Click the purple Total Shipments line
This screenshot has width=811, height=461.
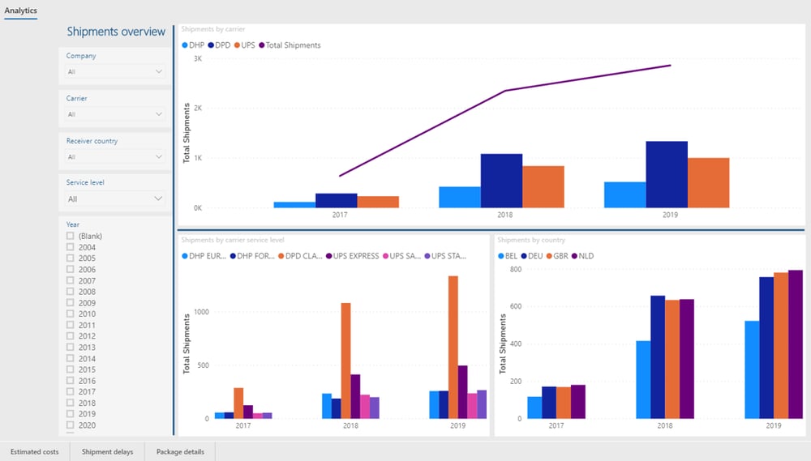point(504,91)
